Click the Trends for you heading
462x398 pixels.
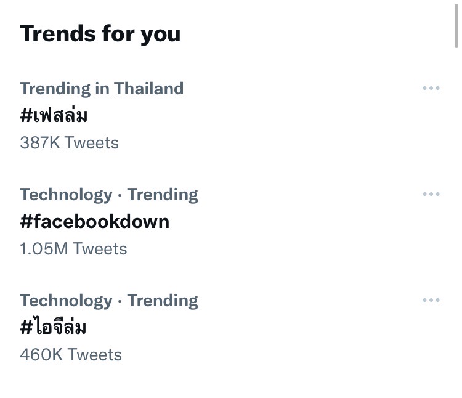[100, 33]
